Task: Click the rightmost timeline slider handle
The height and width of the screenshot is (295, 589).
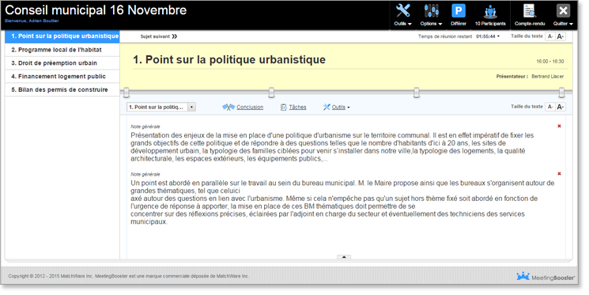Action: [x=561, y=93]
